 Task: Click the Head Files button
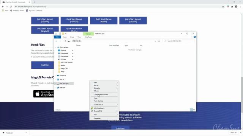[43, 65]
